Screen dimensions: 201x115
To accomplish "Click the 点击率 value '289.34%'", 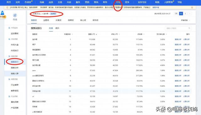I will 139,70.
